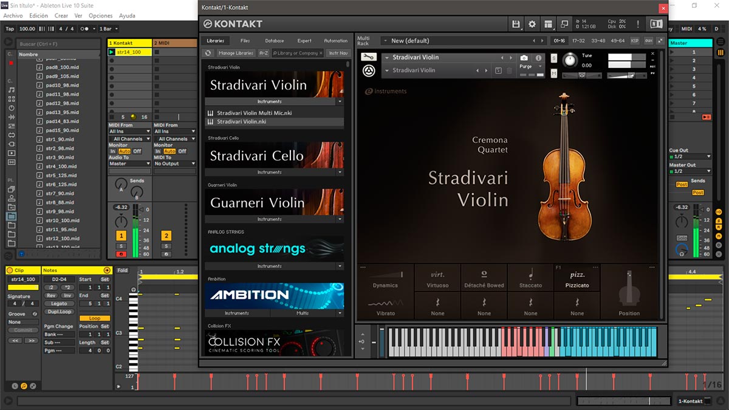The image size is (729, 410).
Task: Click the Stradivari Violin snapshot camera icon
Action: [x=524, y=58]
